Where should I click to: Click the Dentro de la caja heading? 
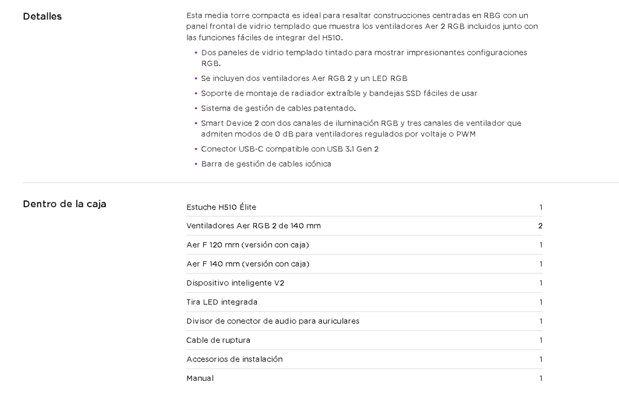click(65, 204)
